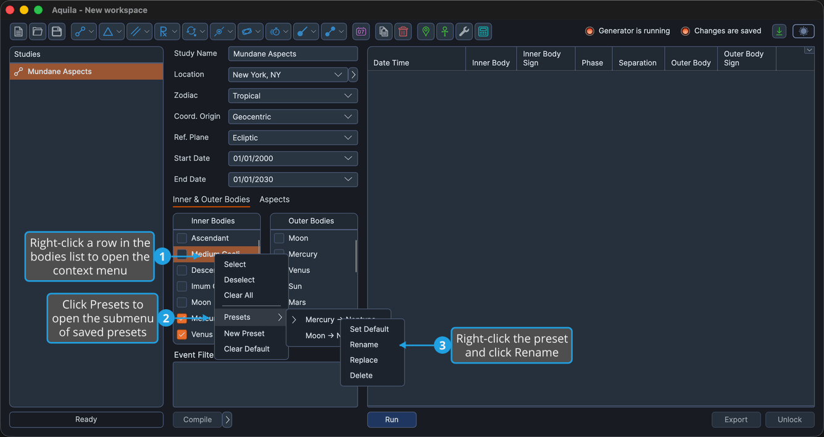Switch to the Aspects tab
The width and height of the screenshot is (824, 437).
pos(275,199)
